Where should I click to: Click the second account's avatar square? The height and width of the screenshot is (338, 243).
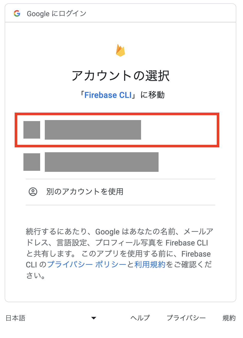pos(32,162)
